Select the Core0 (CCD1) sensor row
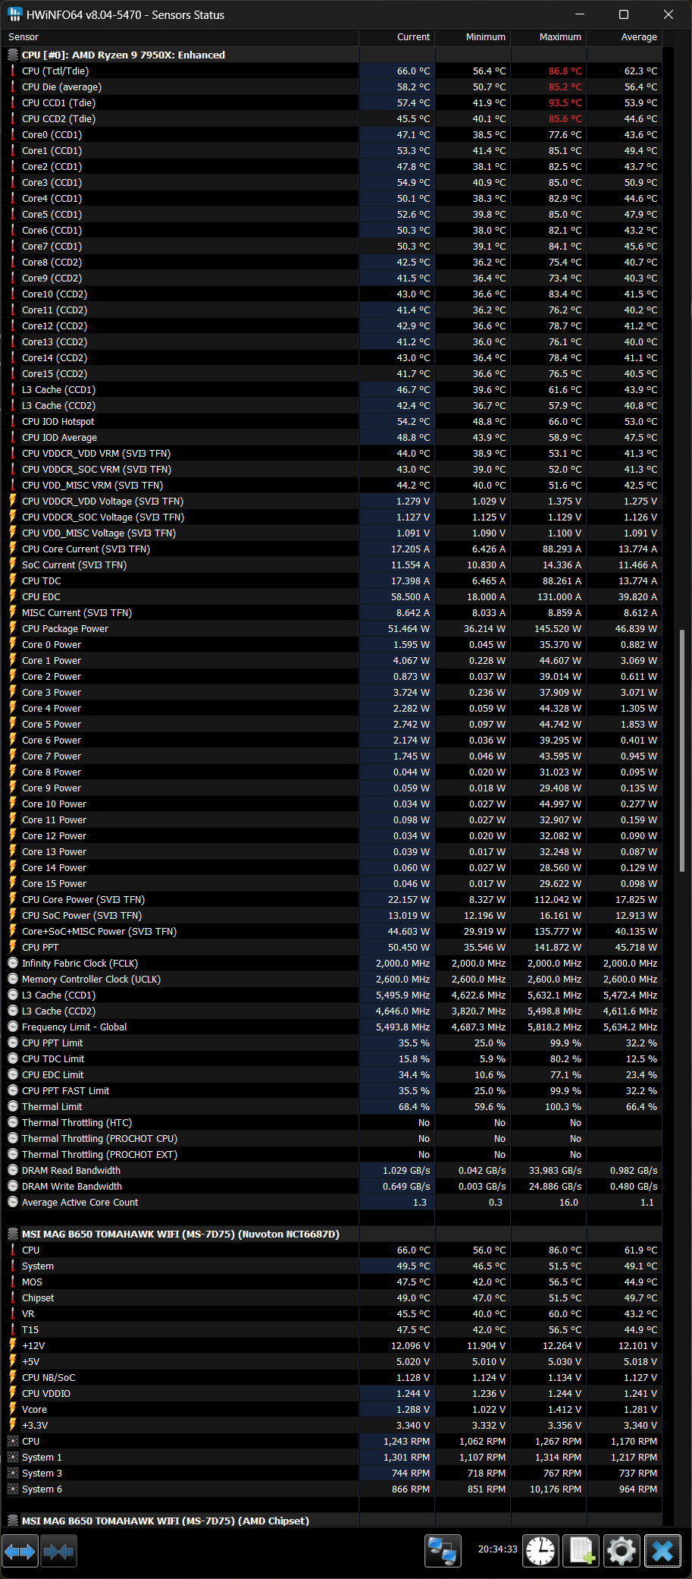 pos(332,134)
